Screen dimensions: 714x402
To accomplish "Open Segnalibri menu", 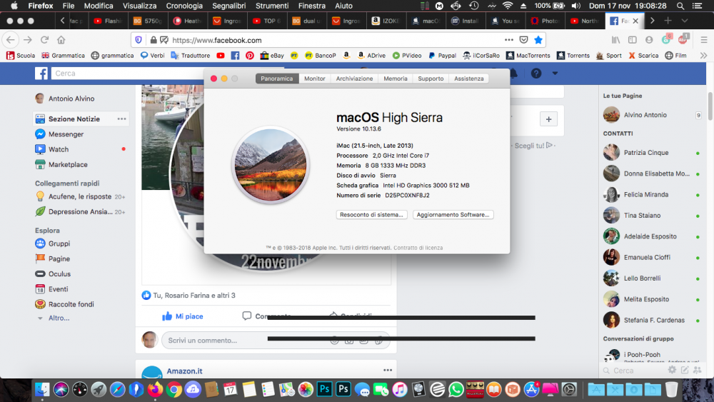I will tap(228, 6).
